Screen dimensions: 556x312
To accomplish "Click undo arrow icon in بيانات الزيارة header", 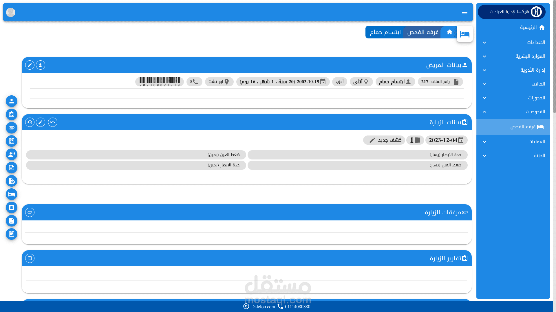I will (53, 122).
